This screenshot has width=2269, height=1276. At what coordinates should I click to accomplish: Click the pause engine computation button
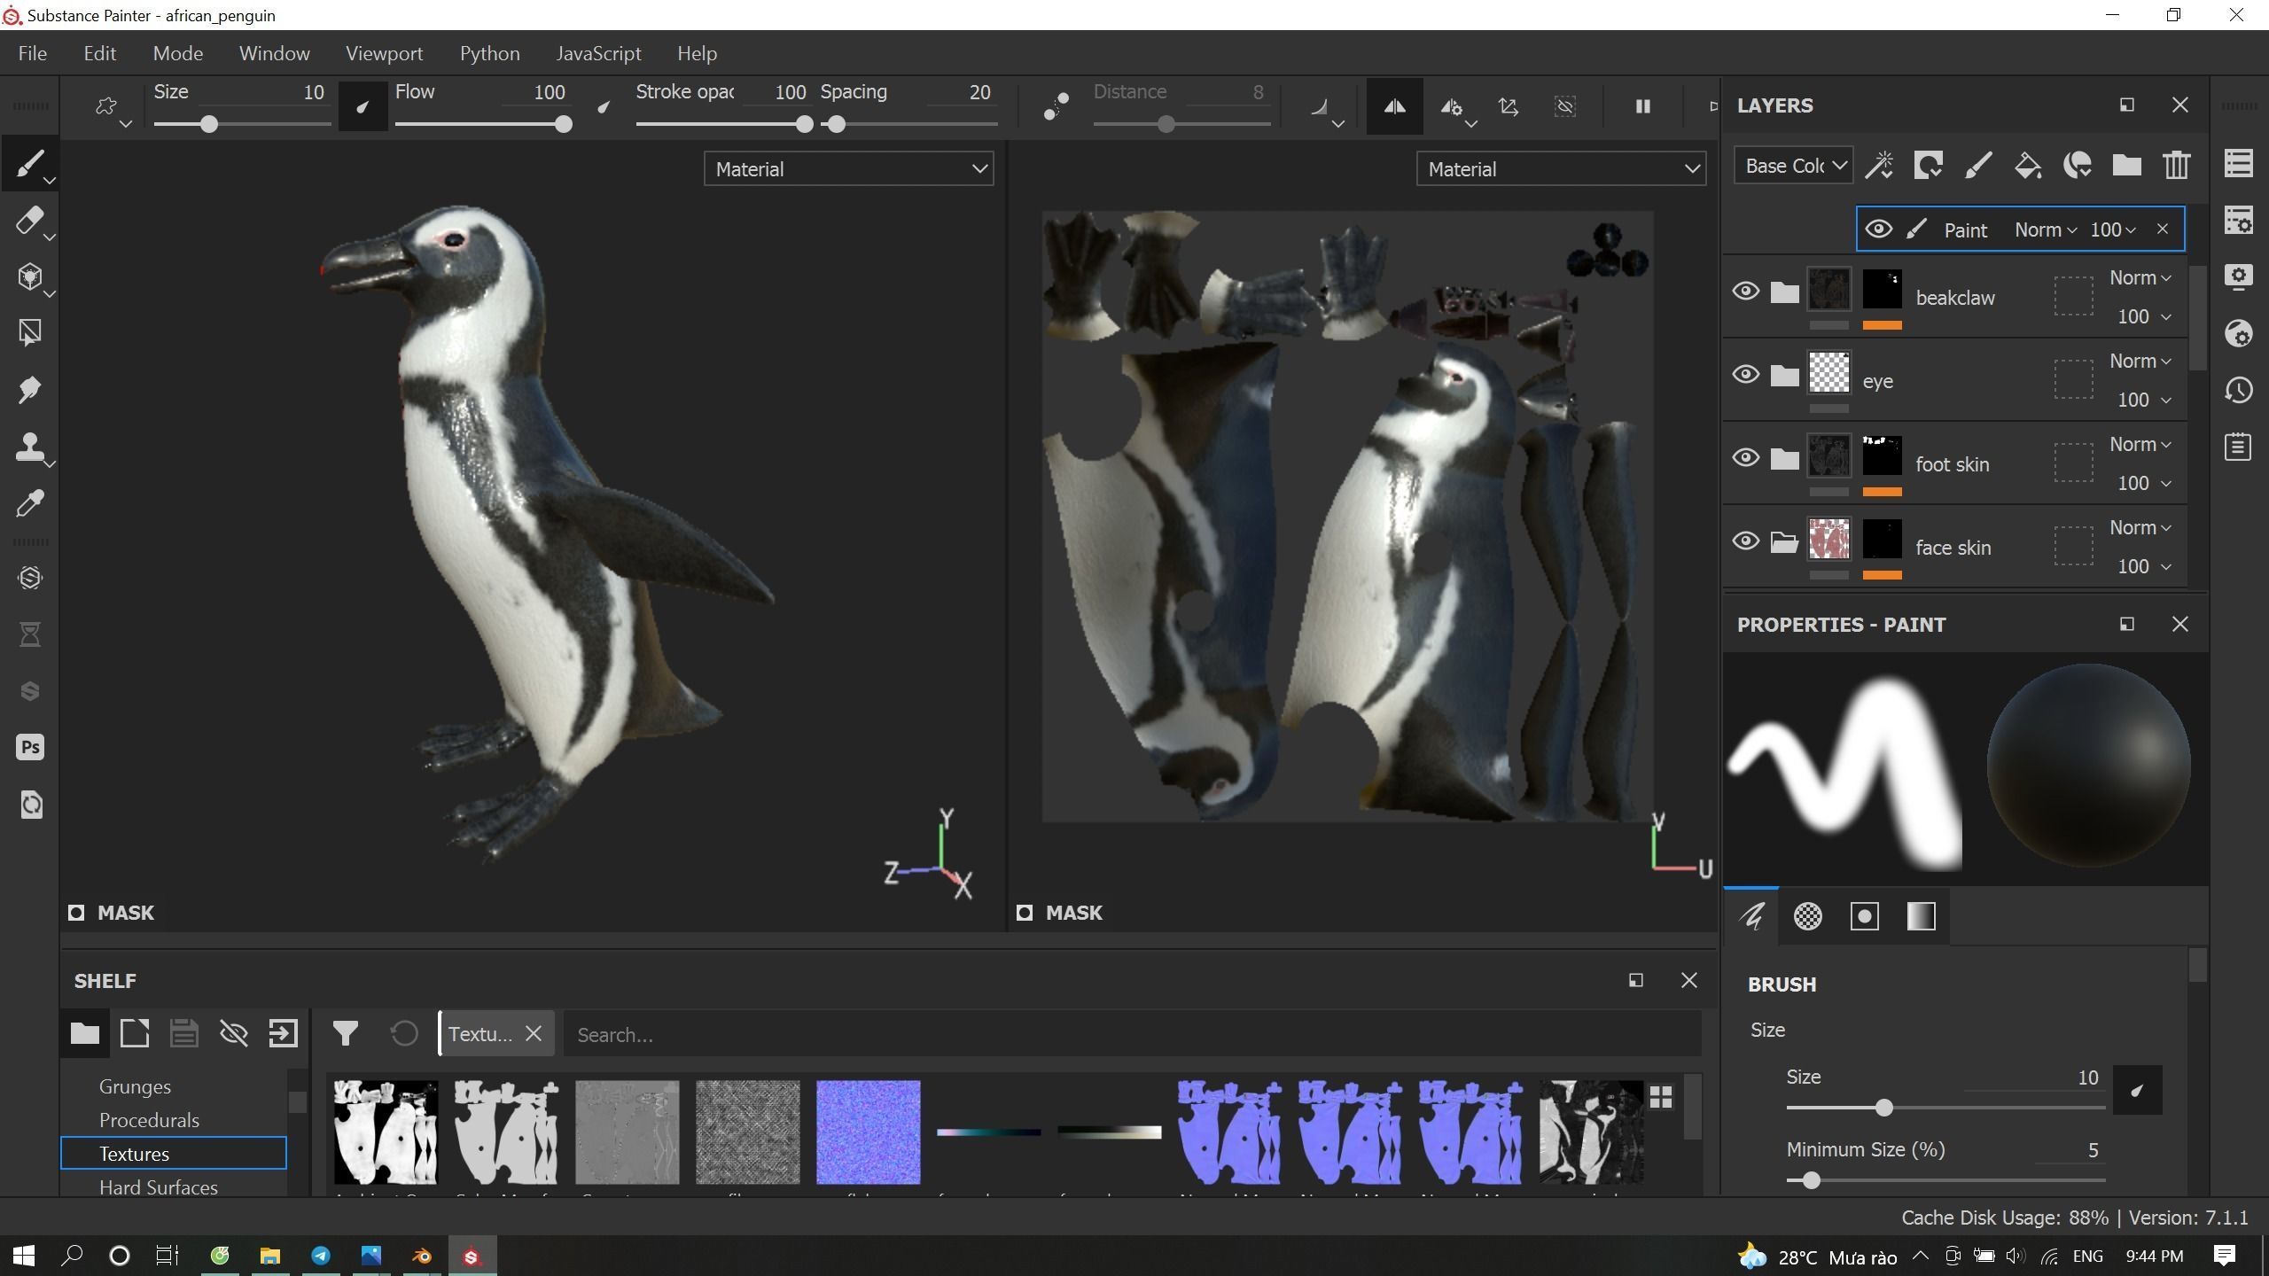pyautogui.click(x=1642, y=106)
